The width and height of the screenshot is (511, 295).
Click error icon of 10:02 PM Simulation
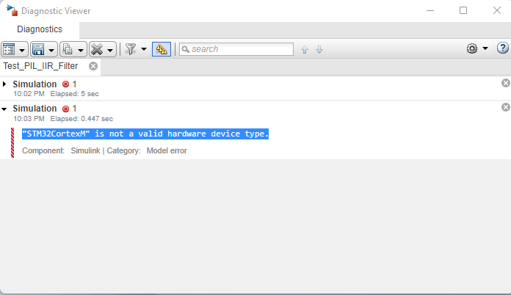point(65,84)
